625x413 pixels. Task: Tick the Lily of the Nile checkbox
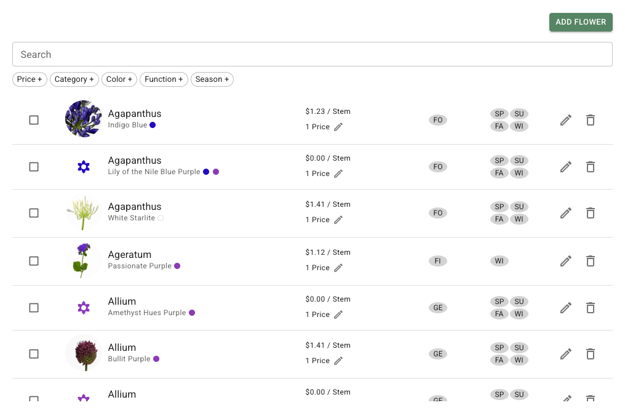coord(34,167)
